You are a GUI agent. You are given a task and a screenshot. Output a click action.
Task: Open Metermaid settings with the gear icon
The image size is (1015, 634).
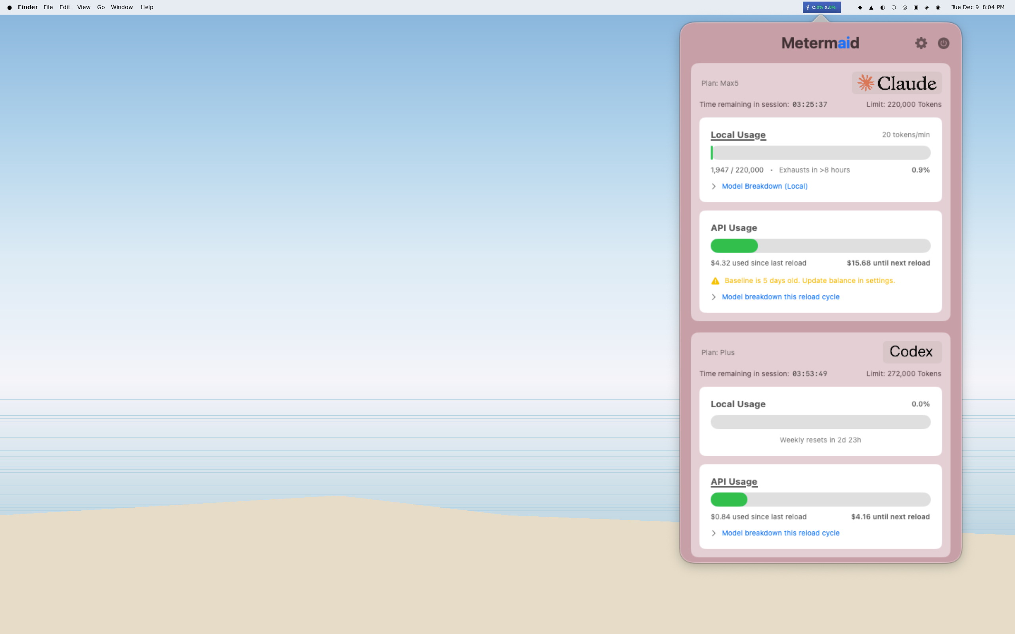coord(921,43)
